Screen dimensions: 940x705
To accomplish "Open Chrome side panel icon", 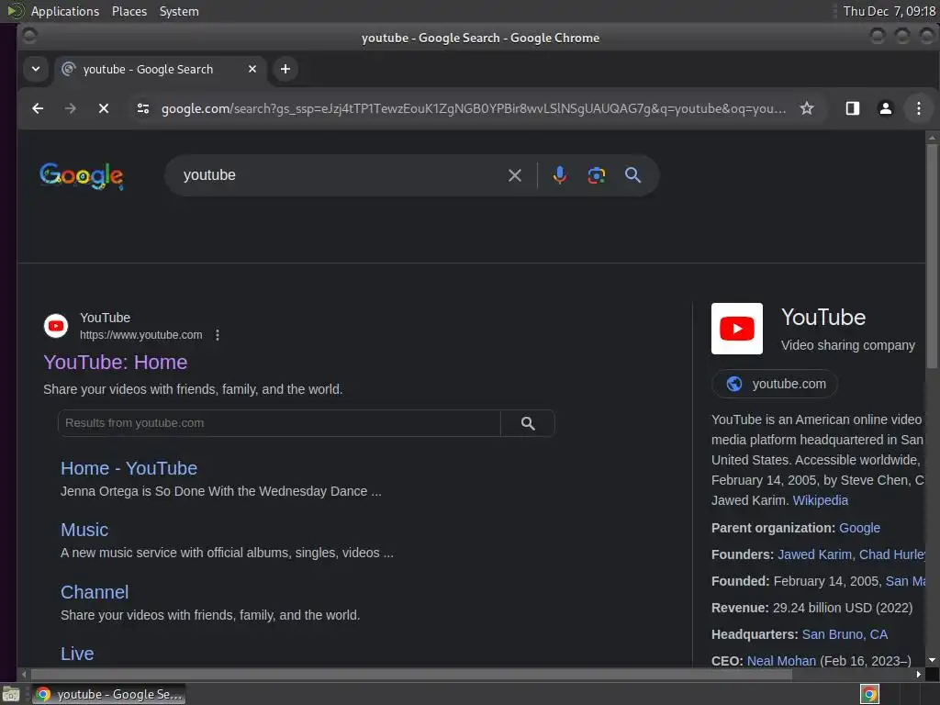I will point(853,108).
